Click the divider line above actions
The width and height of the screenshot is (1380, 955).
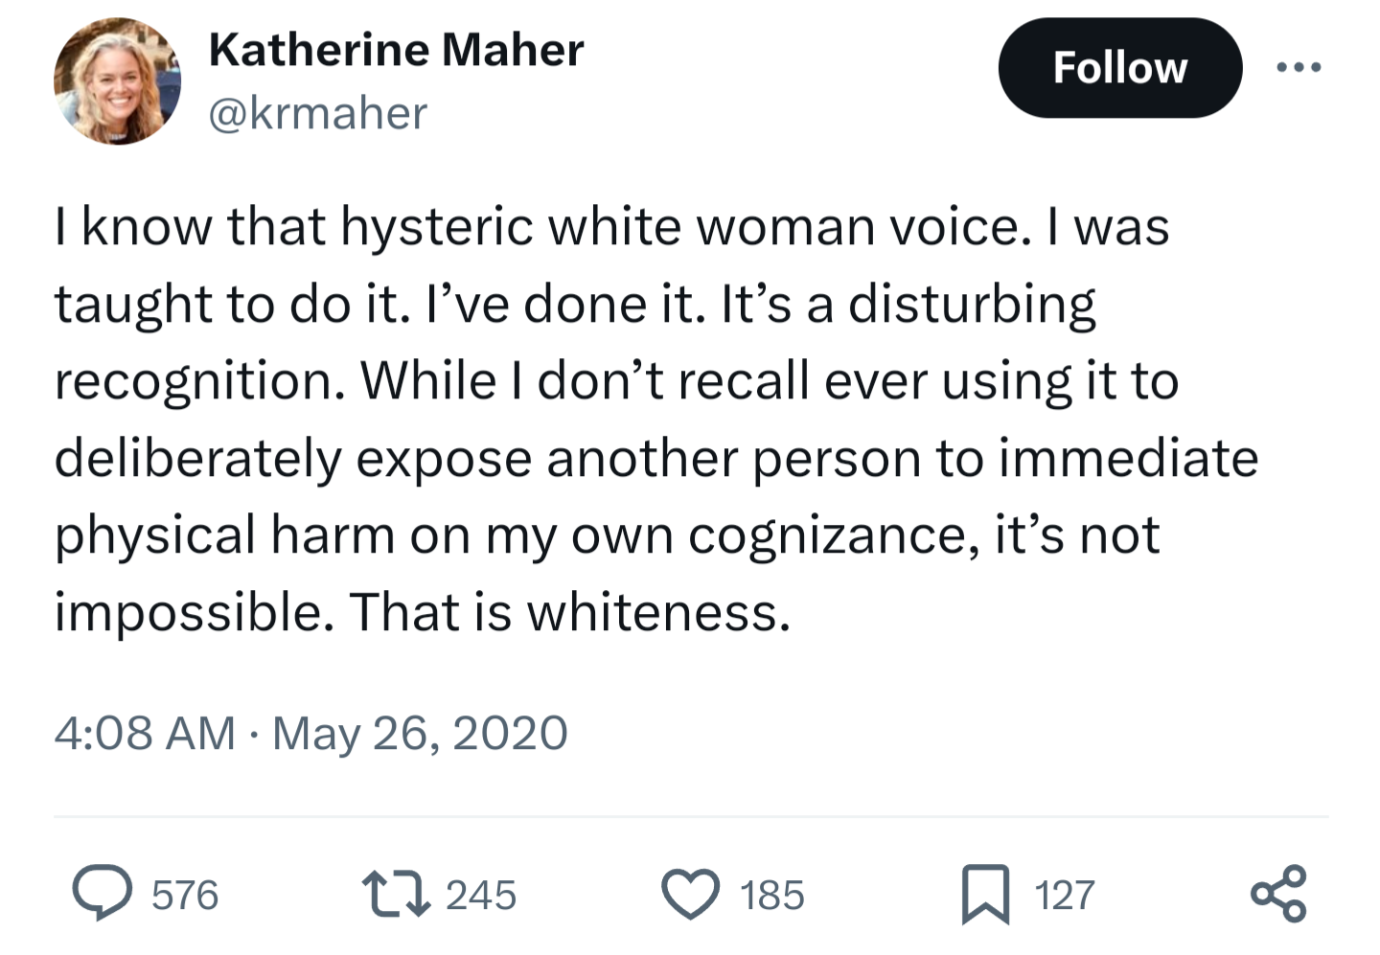coord(691,817)
